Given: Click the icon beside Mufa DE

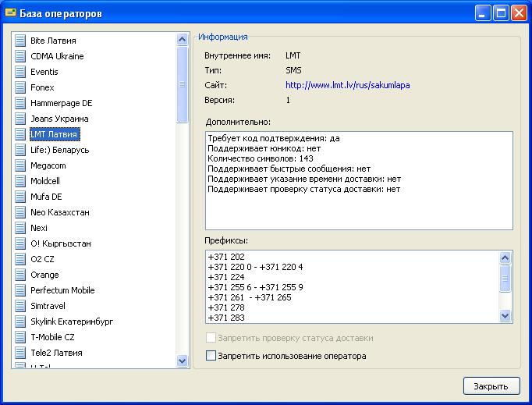Looking at the screenshot, I should 20,197.
